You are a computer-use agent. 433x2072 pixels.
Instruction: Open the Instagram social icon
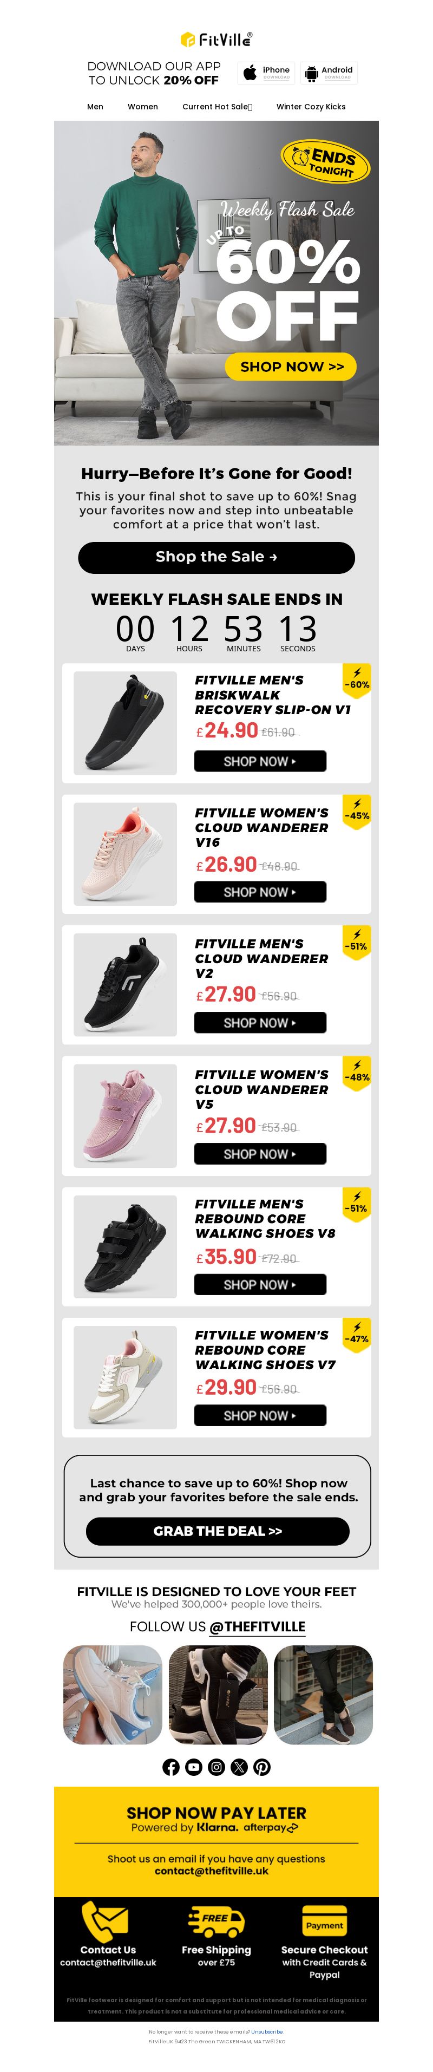(216, 1766)
